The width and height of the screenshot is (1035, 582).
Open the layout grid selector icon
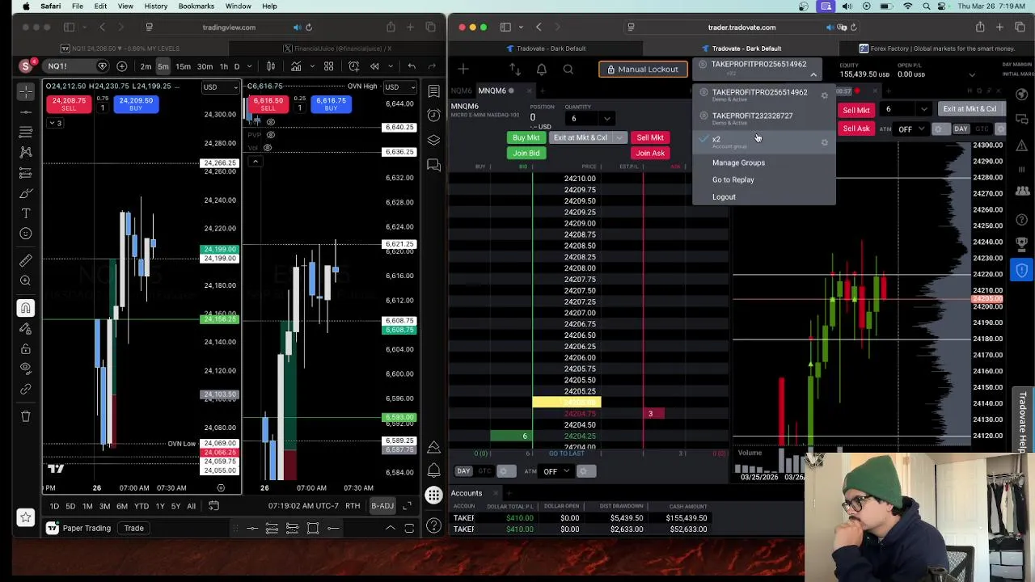329,66
